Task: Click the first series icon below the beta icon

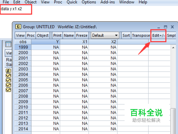Action: pyautogui.click(x=8, y=76)
